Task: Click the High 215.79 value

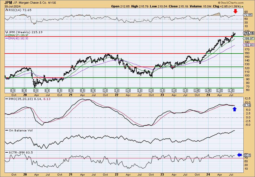Action: click(x=139, y=6)
